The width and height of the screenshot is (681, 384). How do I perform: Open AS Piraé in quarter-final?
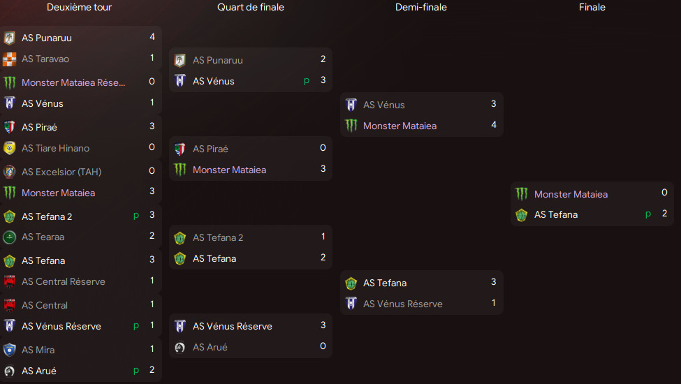(x=210, y=149)
